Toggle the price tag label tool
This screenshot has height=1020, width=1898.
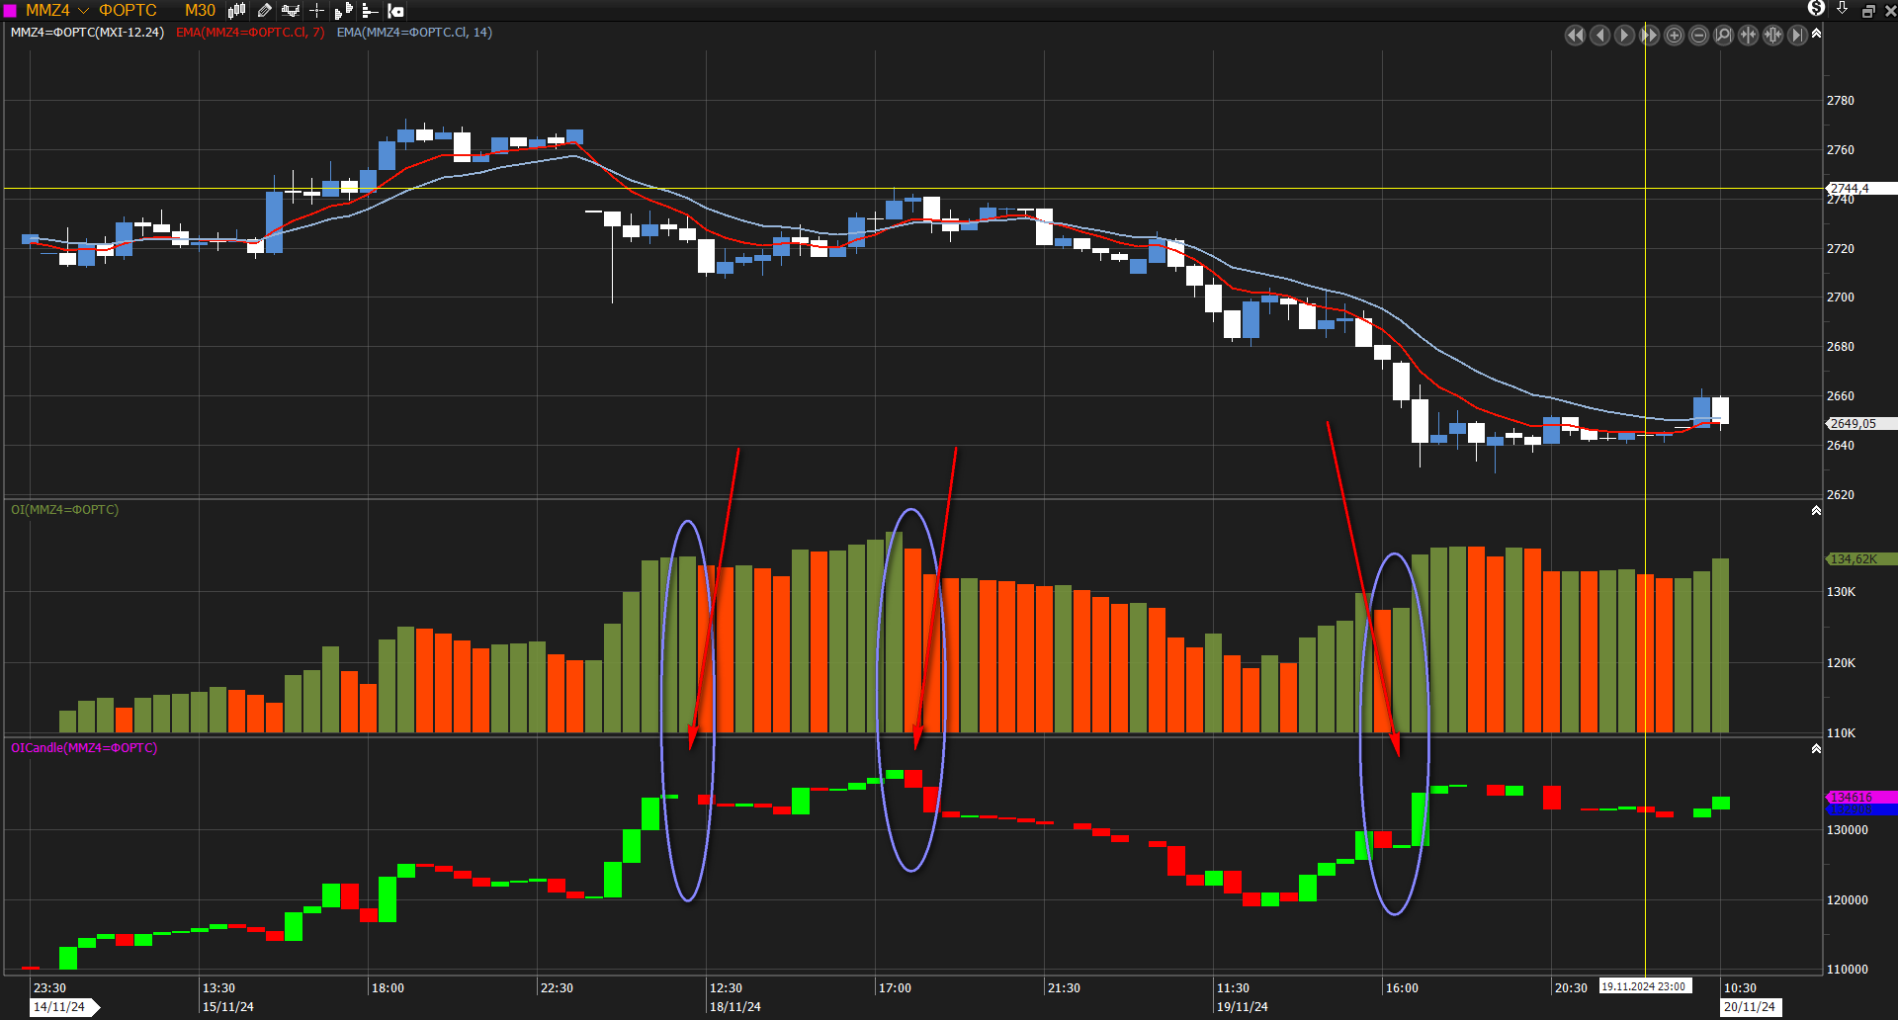[x=396, y=11]
